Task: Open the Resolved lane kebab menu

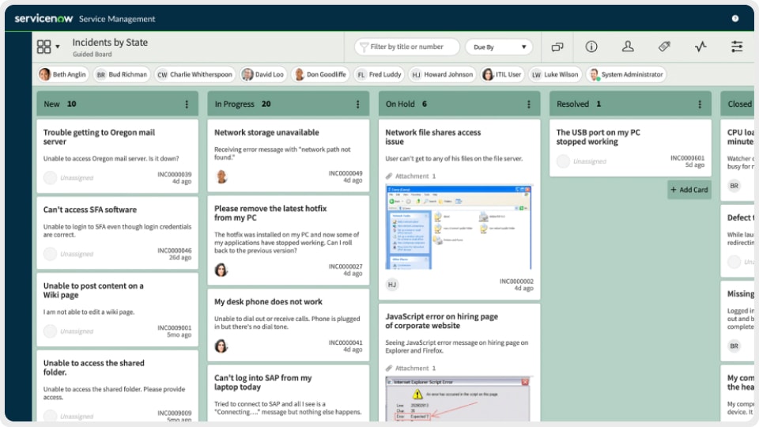Action: (699, 104)
